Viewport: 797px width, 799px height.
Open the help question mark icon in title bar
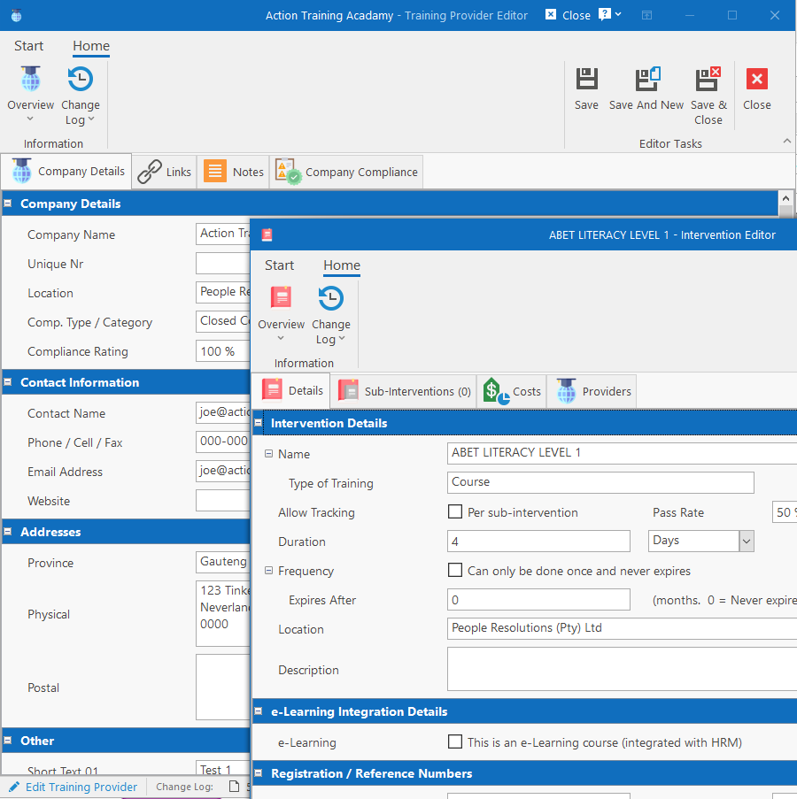605,15
